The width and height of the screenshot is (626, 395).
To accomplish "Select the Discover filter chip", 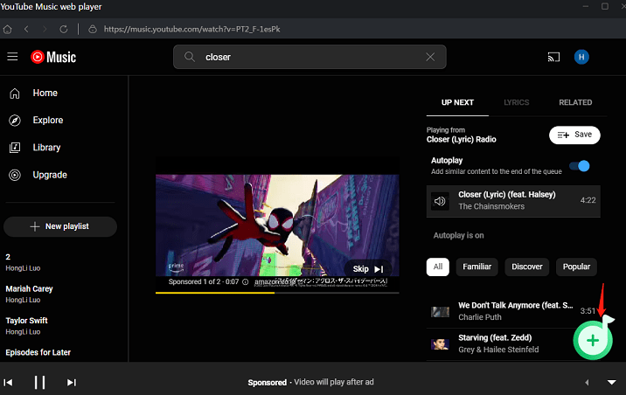I will click(527, 267).
